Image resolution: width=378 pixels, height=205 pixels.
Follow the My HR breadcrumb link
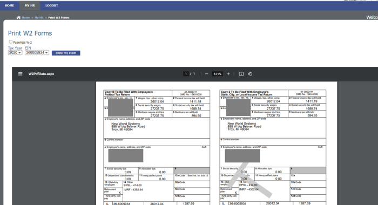click(39, 18)
